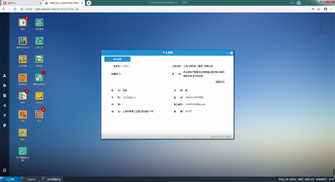The width and height of the screenshot is (335, 182).
Task: Select the 基本信息 tab
Action: click(117, 59)
